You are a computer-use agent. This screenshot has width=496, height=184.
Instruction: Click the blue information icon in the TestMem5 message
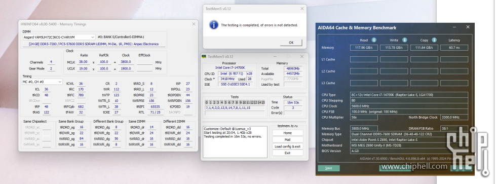[213, 25]
